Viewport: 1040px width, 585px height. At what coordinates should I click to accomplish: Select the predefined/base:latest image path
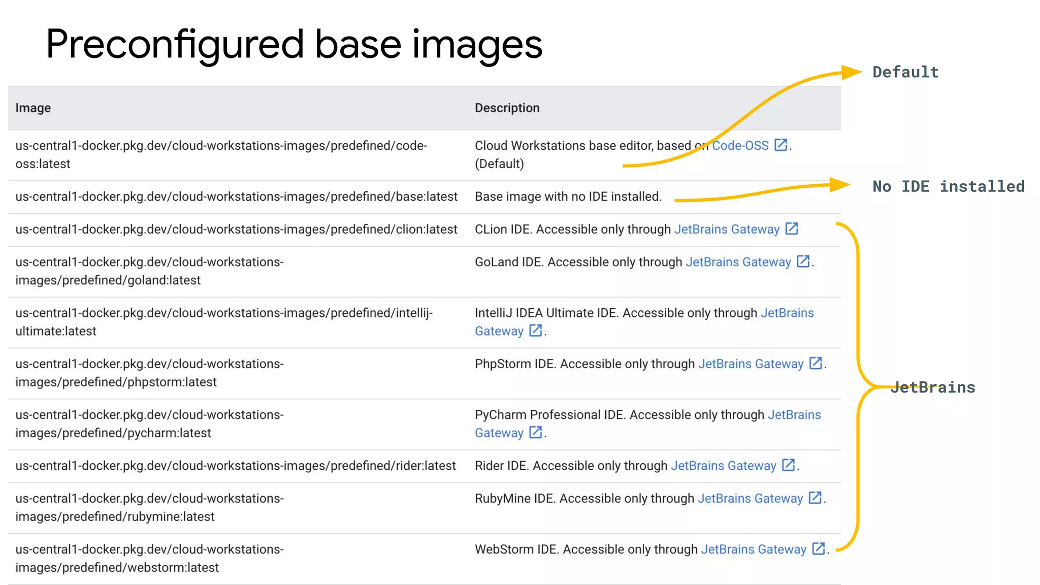click(x=237, y=197)
